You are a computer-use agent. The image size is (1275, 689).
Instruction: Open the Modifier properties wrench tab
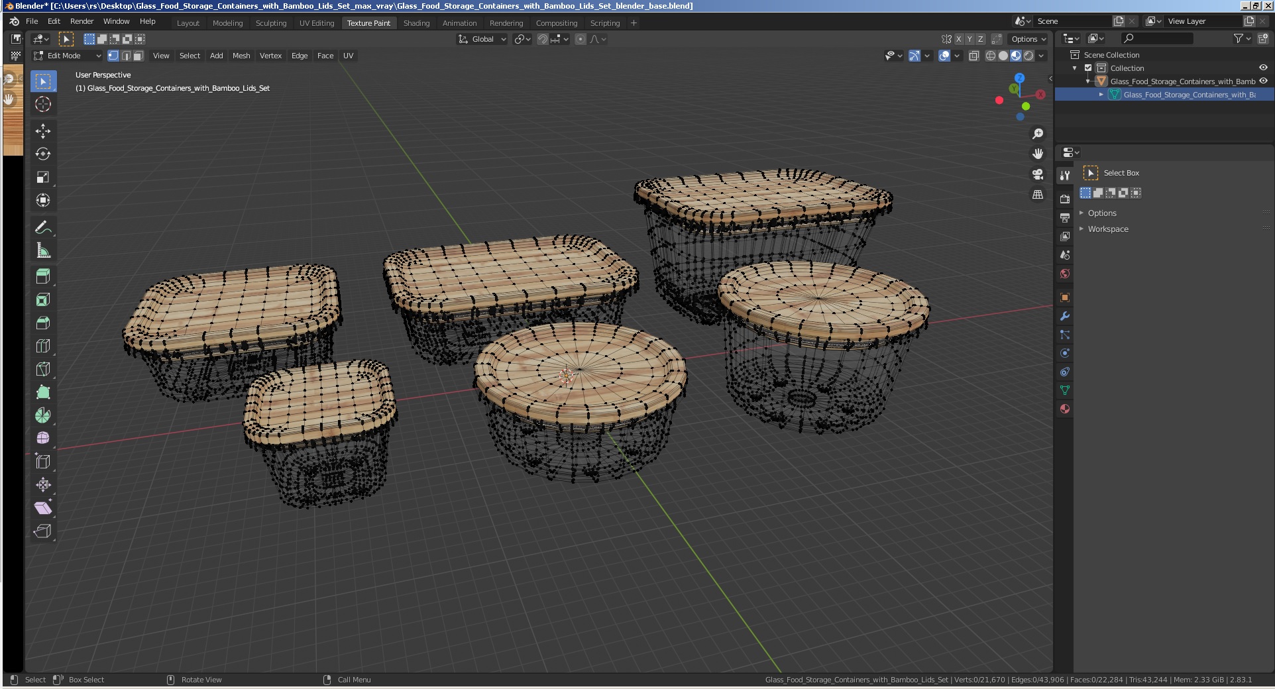click(x=1065, y=316)
